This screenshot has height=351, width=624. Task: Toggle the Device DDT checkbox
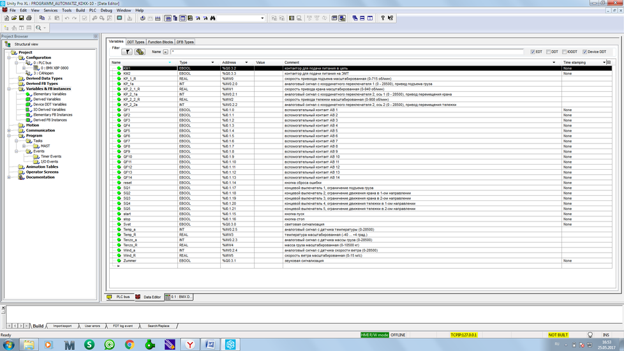point(584,52)
